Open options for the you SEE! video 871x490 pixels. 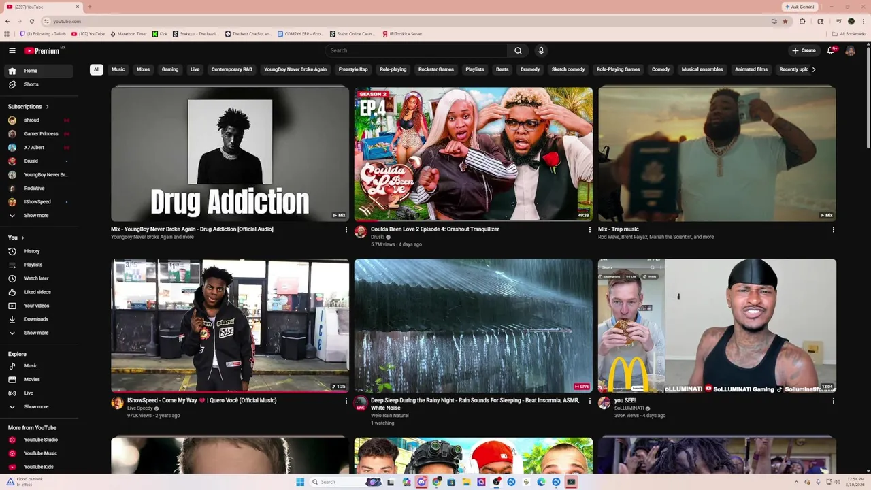tap(834, 402)
